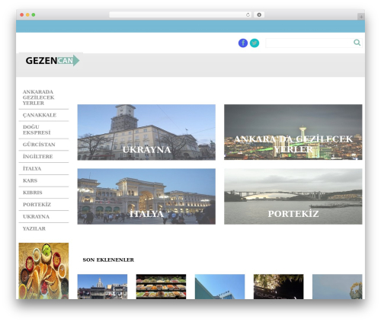Click the spices image in sidebar
The height and width of the screenshot is (322, 381).
point(43,271)
